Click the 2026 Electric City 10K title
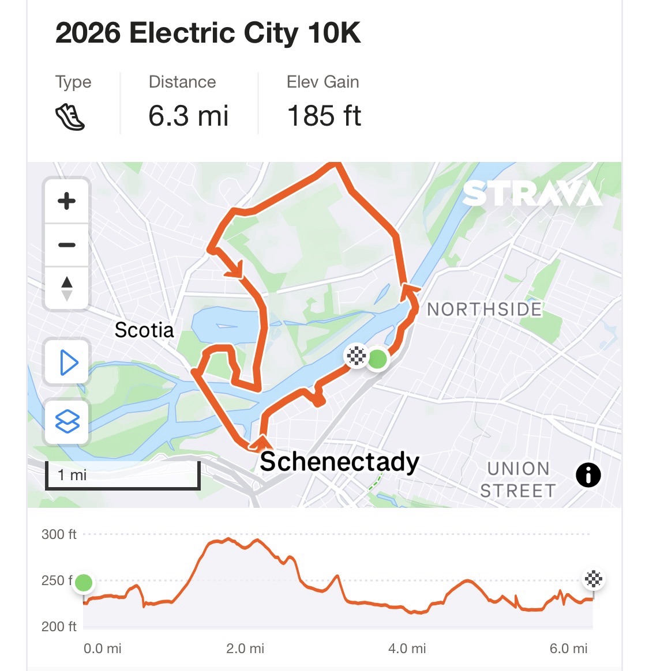Screen dimensions: 649x671 coord(208,33)
